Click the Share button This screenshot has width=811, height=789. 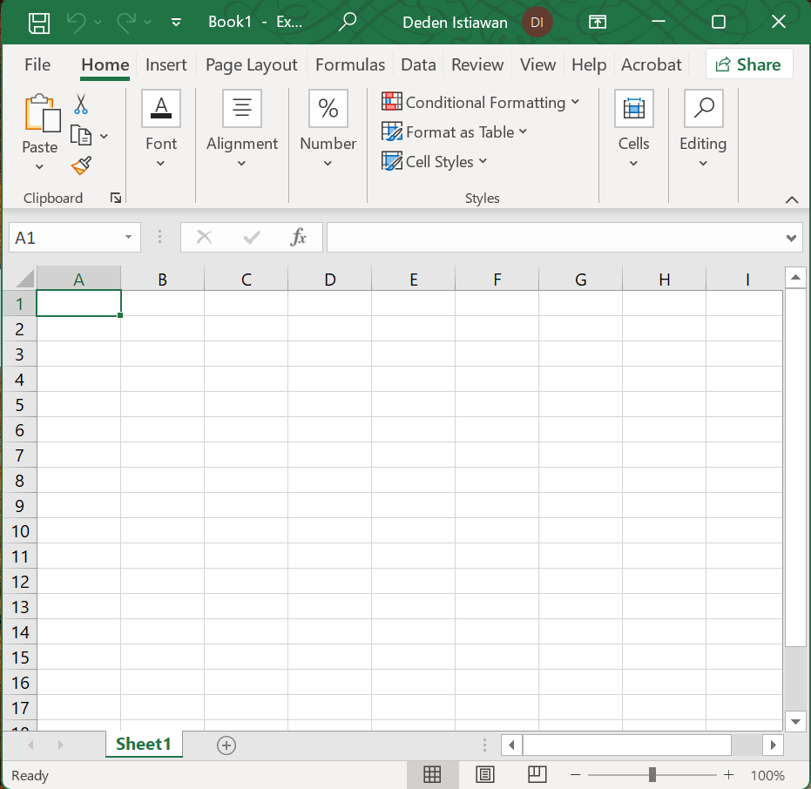749,64
